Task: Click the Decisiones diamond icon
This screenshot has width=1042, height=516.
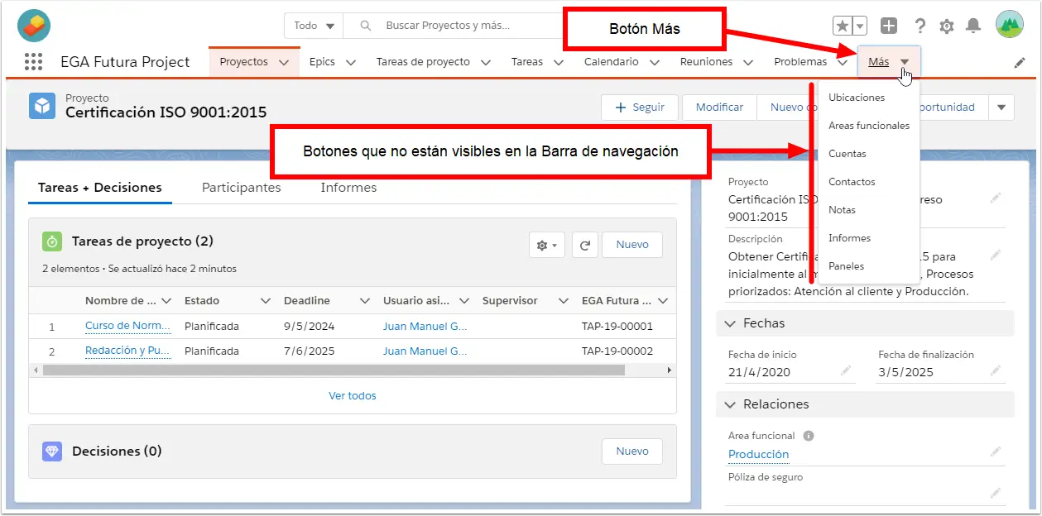Action: click(52, 451)
